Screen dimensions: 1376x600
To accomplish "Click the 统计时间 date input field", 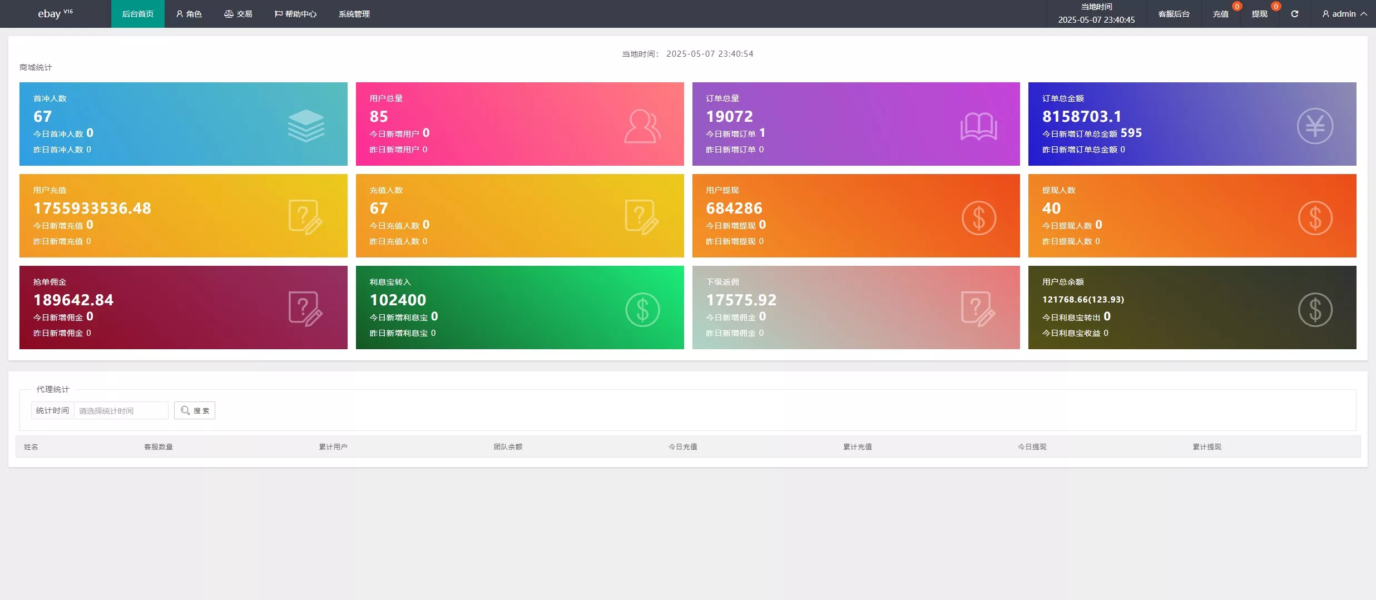I will 121,410.
